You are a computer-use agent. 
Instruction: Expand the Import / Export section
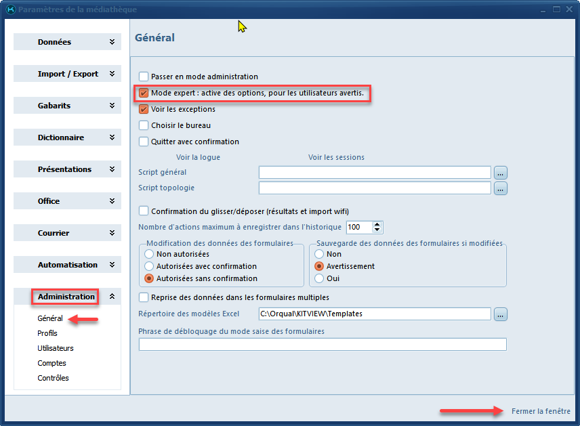coord(67,74)
